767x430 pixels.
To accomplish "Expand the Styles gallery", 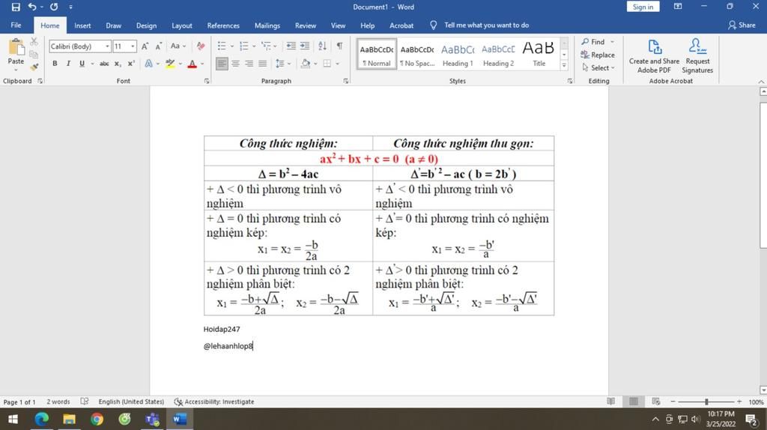I will 564,65.
